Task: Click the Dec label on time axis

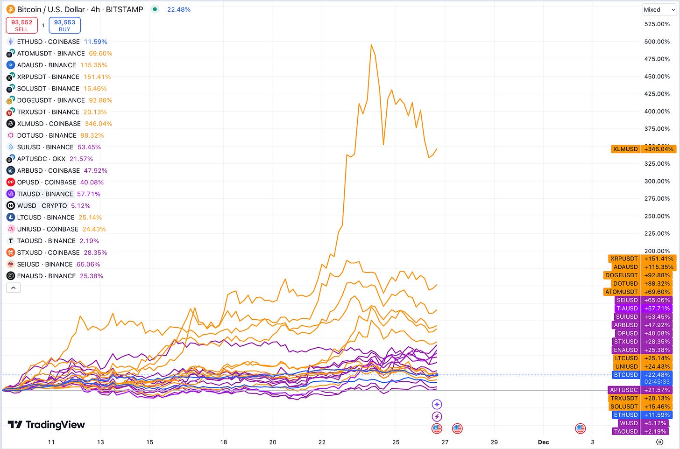Action: (x=543, y=442)
